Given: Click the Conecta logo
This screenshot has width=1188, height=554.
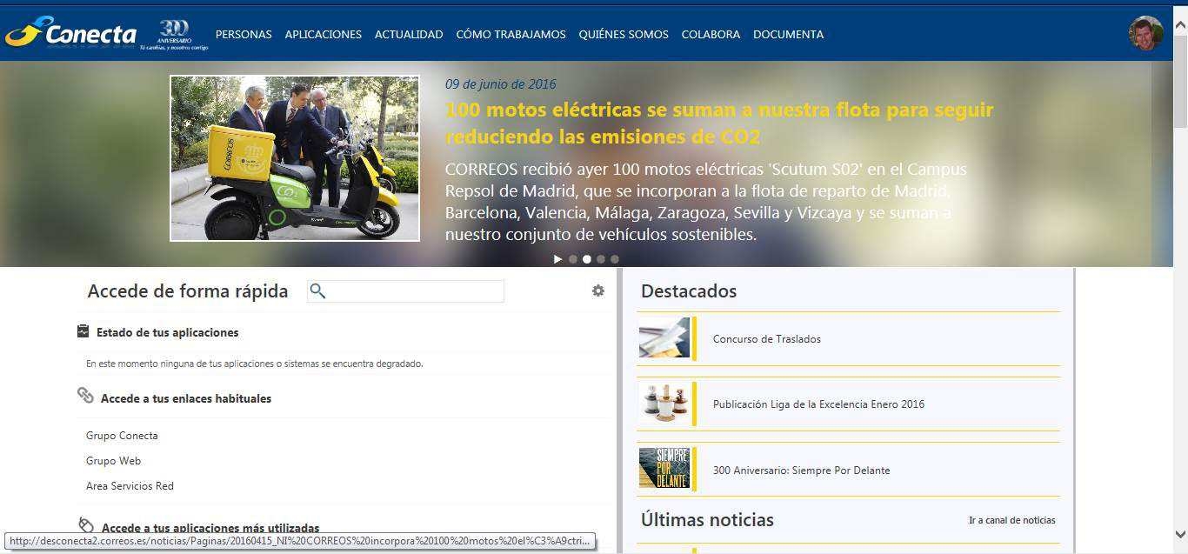Looking at the screenshot, I should (x=70, y=33).
